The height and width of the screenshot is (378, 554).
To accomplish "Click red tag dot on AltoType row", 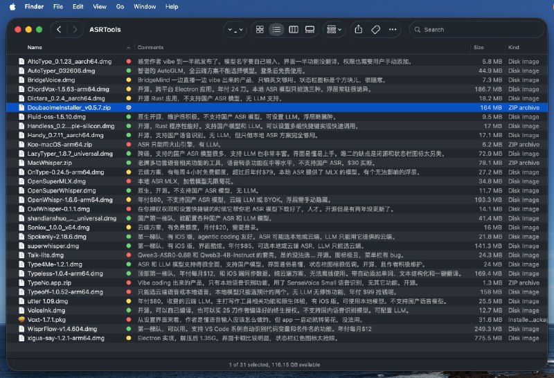I will (x=128, y=62).
